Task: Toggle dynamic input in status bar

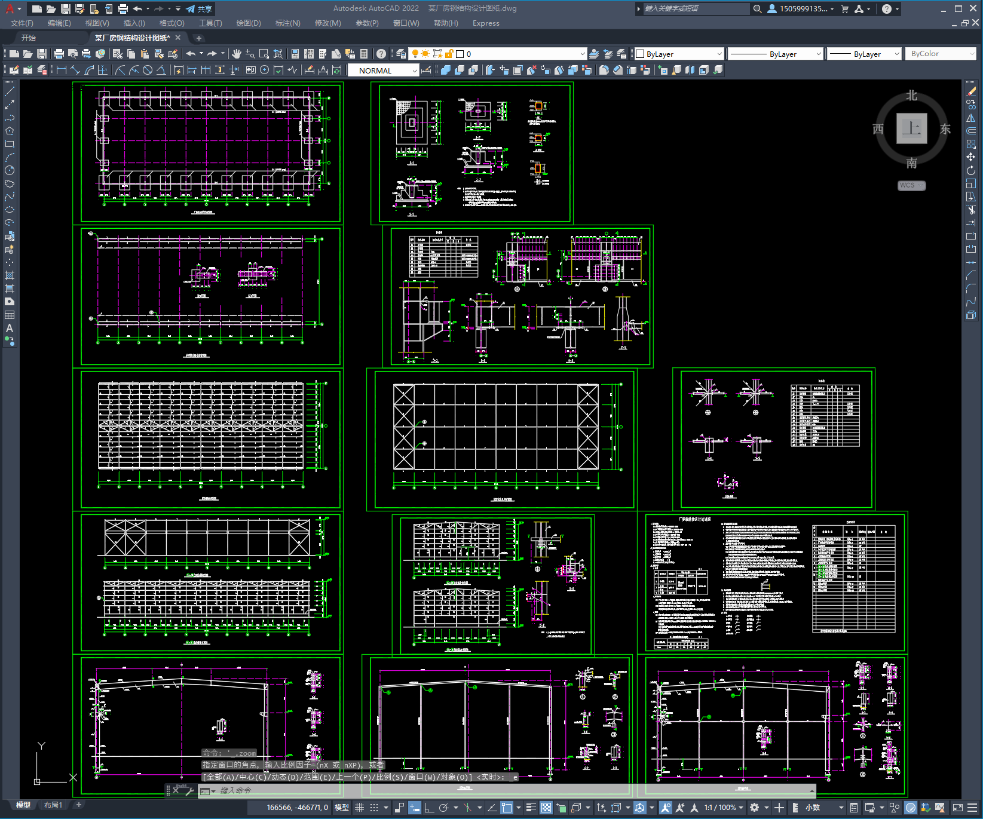Action: pos(415,808)
